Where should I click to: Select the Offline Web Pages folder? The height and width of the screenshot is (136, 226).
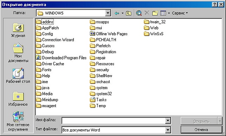(x=109, y=34)
